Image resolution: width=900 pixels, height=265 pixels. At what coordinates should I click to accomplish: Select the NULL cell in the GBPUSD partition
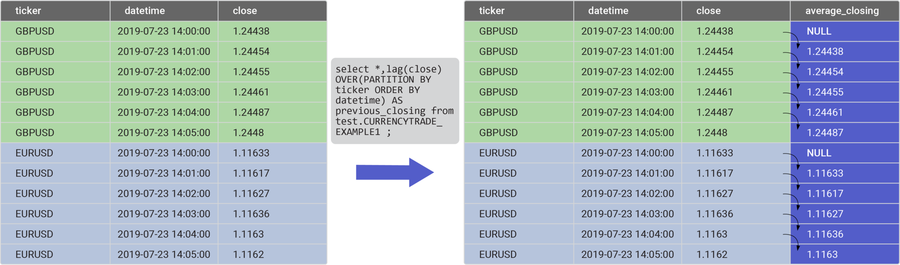pos(845,31)
